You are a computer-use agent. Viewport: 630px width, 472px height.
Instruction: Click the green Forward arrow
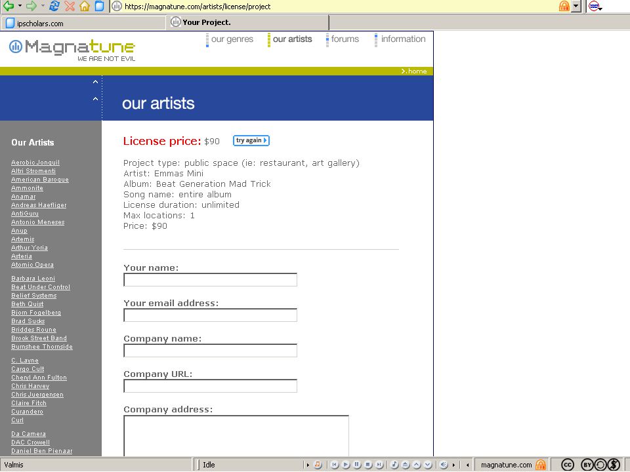tap(31, 6)
